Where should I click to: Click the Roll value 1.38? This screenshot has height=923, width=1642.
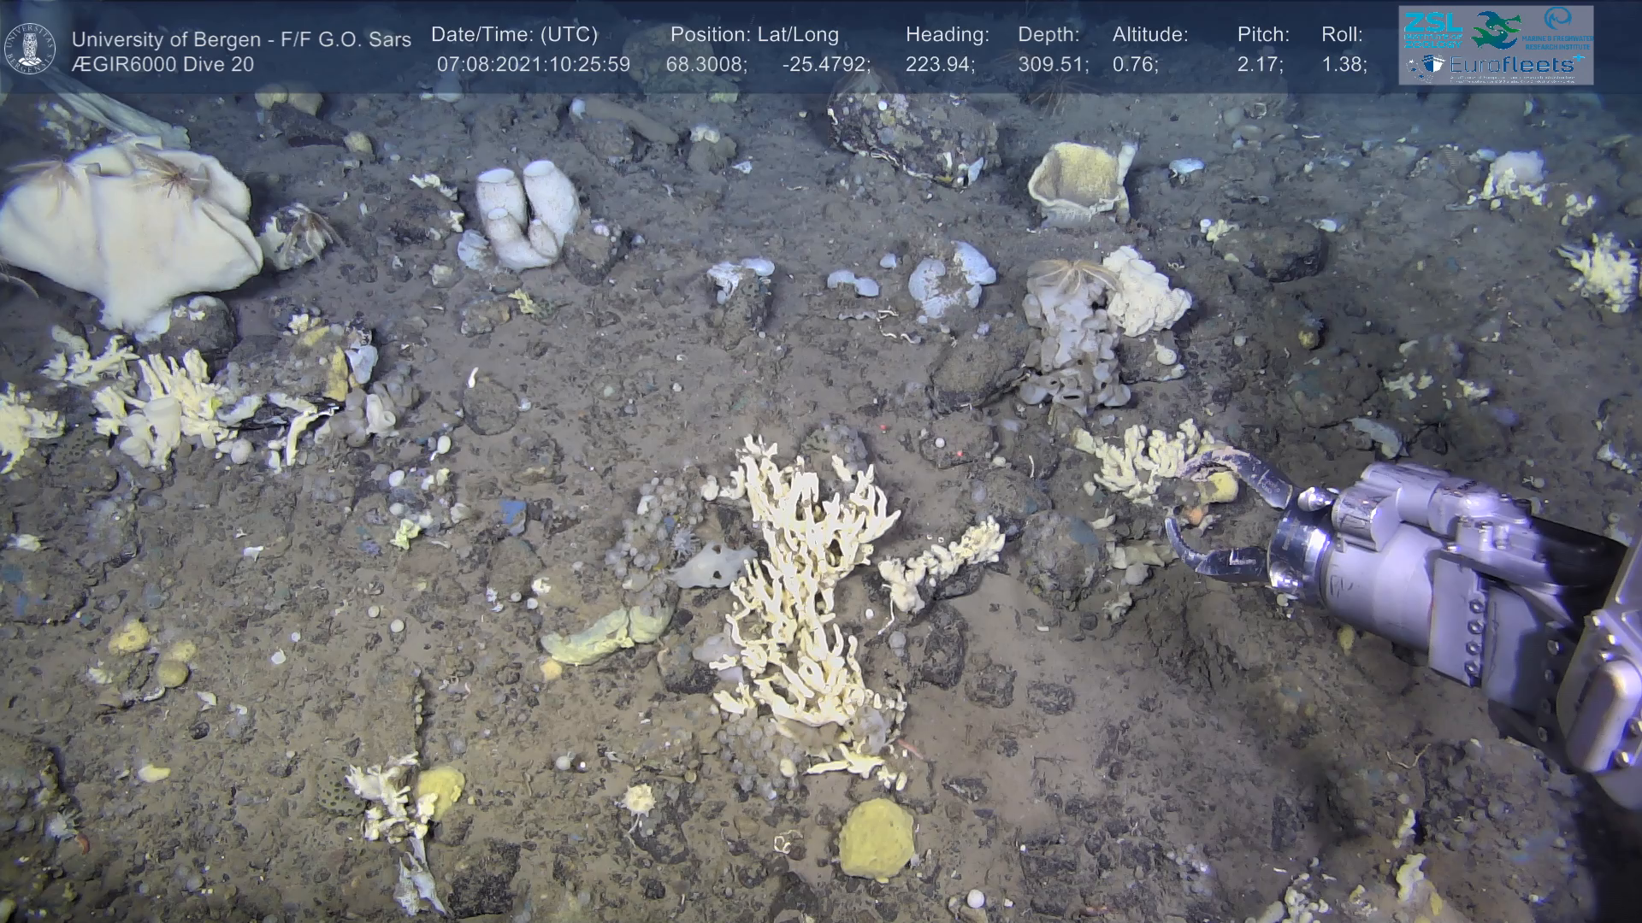pos(1344,65)
